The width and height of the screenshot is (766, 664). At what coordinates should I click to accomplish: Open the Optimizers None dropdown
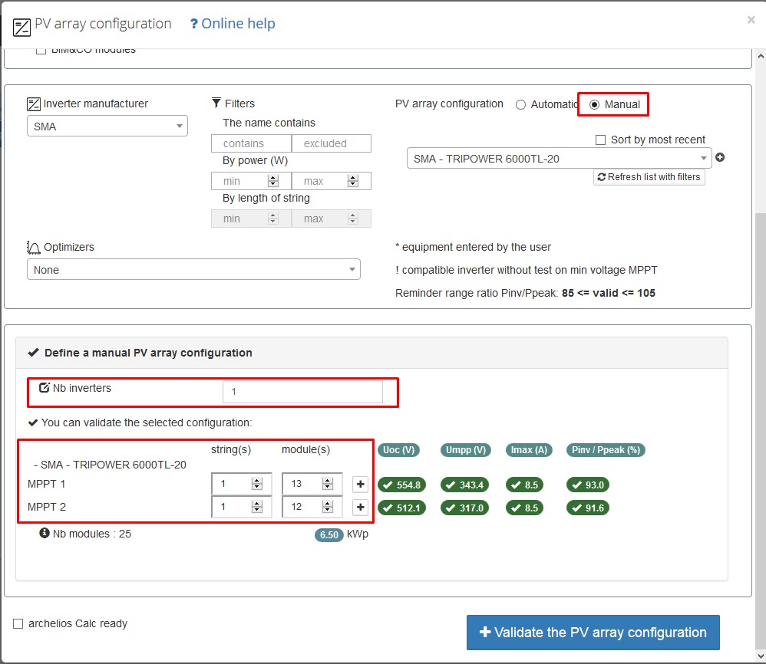(x=193, y=269)
